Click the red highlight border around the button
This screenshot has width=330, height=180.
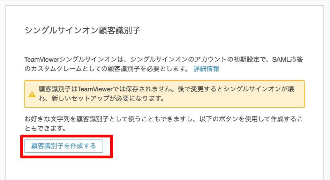[x=67, y=136]
